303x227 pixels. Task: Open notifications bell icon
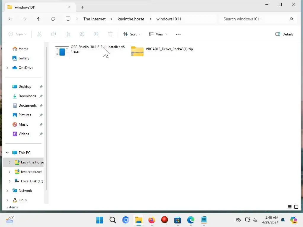click(x=283, y=220)
